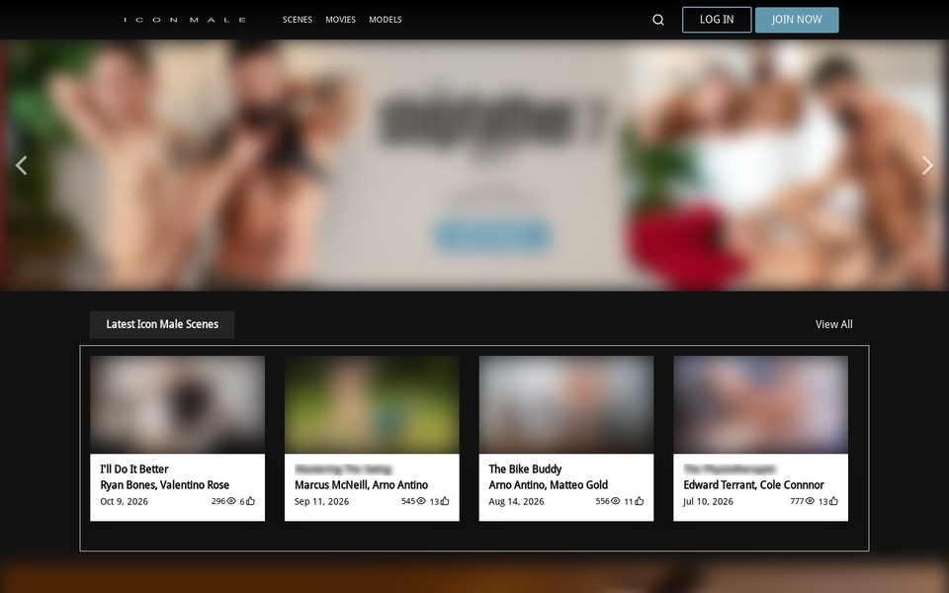Click the Icon Male logo
949x593 pixels.
185,20
